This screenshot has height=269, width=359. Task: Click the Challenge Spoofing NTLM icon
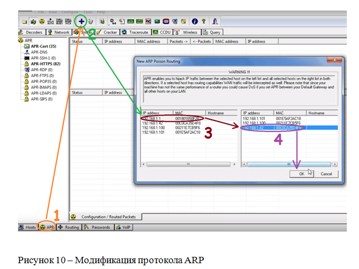point(68,22)
